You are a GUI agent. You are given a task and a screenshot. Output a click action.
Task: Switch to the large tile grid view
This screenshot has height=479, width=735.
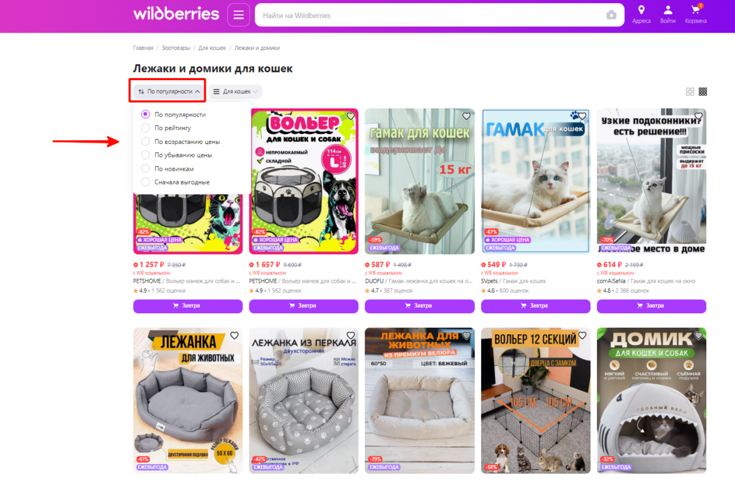[690, 91]
